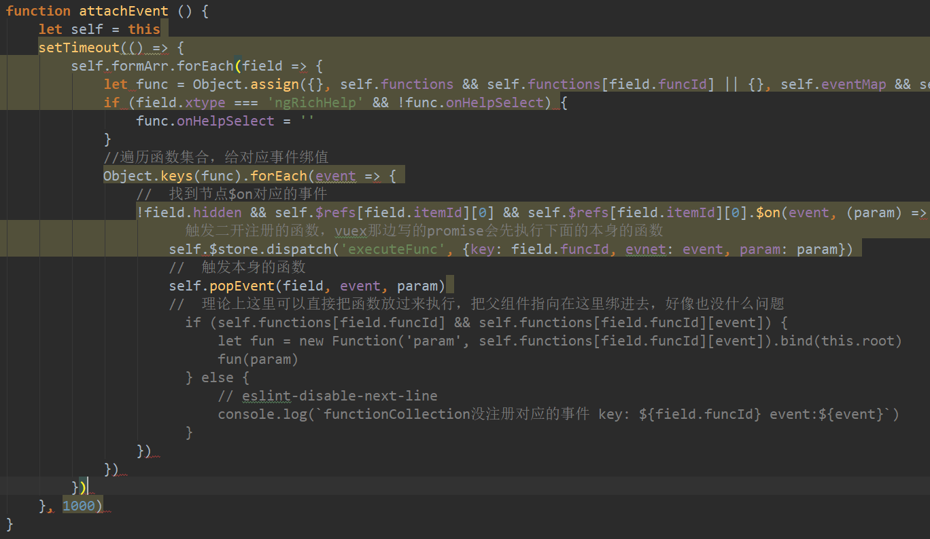
Task: Click the eventMap property
Action: [x=854, y=84]
